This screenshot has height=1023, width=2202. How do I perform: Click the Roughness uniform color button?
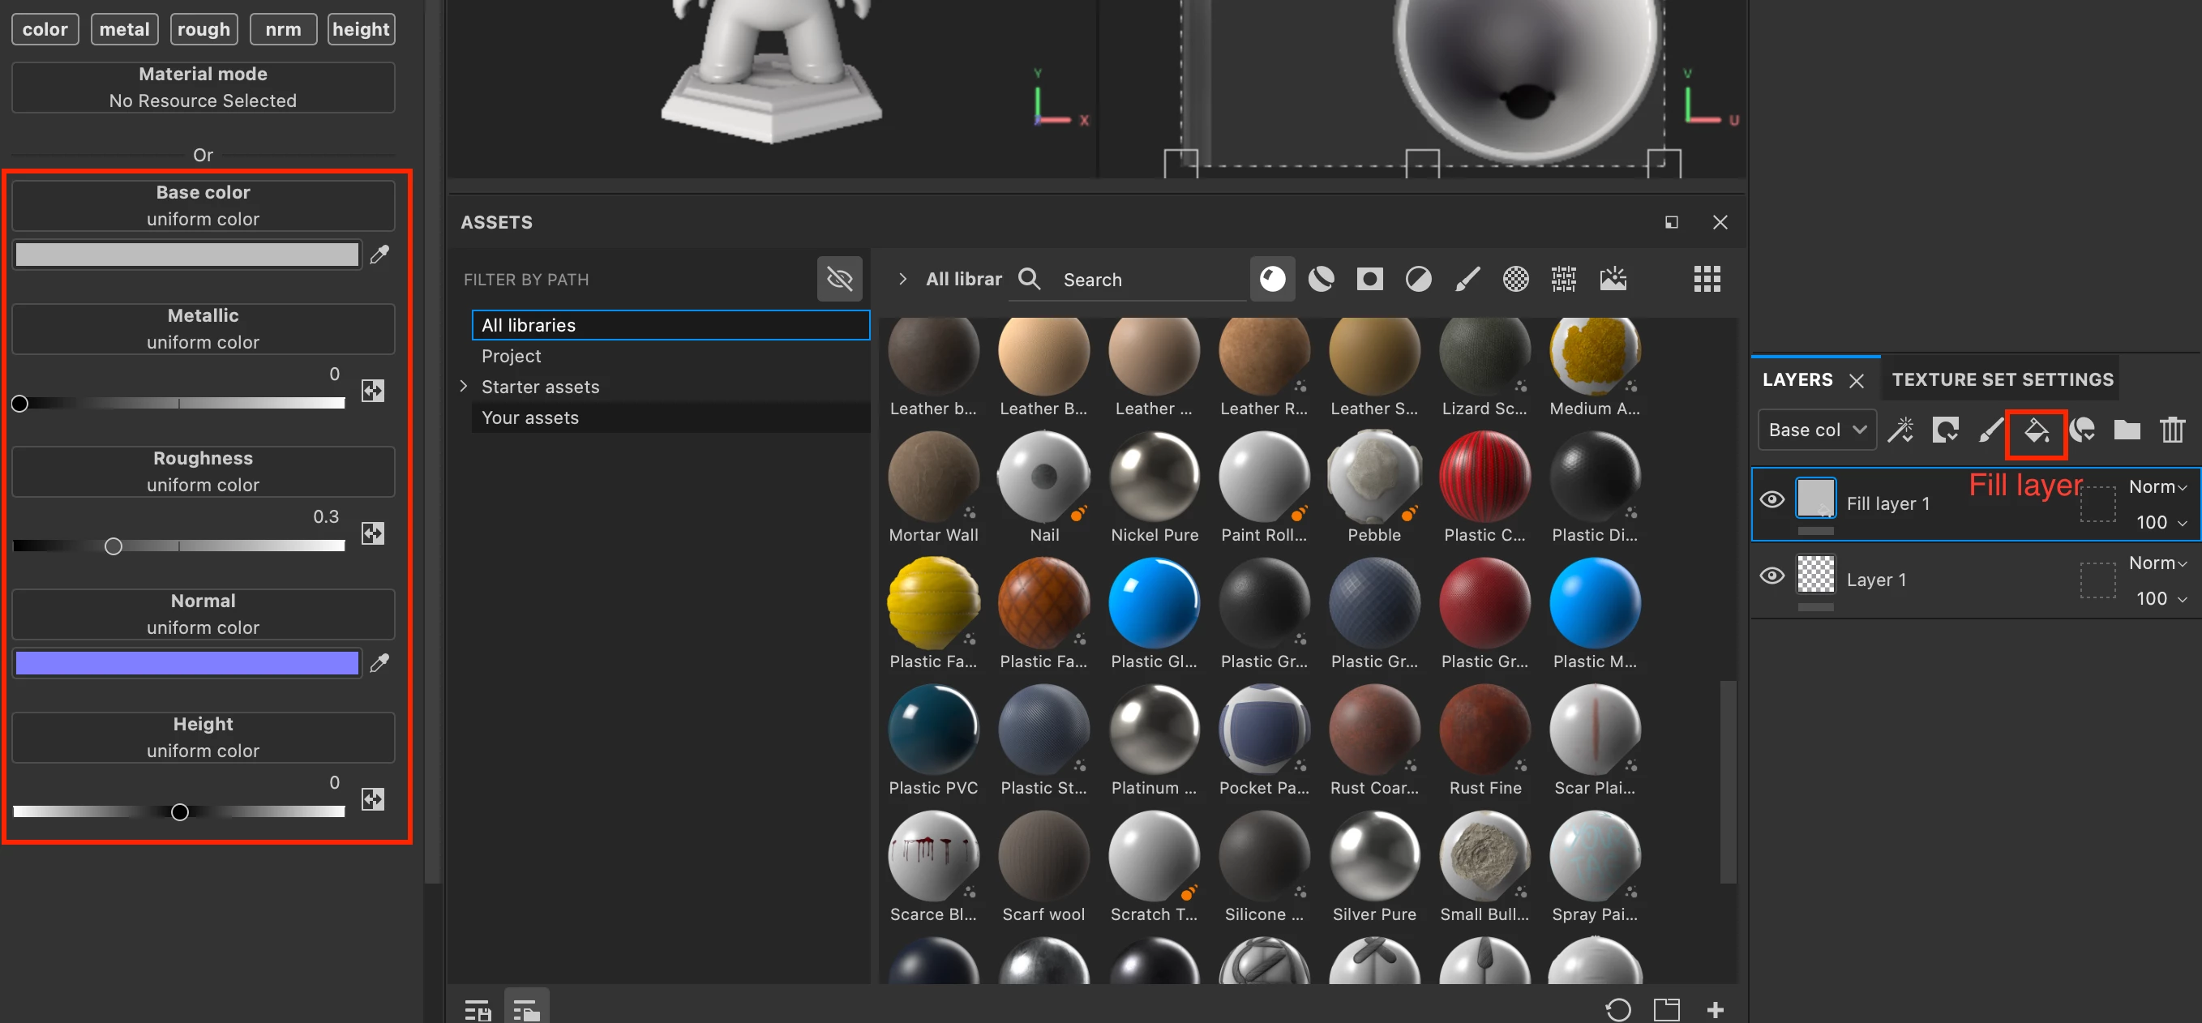[203, 472]
